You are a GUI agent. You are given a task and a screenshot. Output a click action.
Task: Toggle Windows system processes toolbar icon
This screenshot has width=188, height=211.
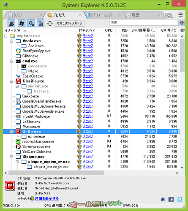coord(22,23)
